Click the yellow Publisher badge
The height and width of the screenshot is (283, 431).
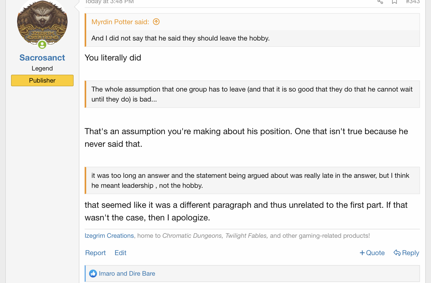tap(42, 80)
